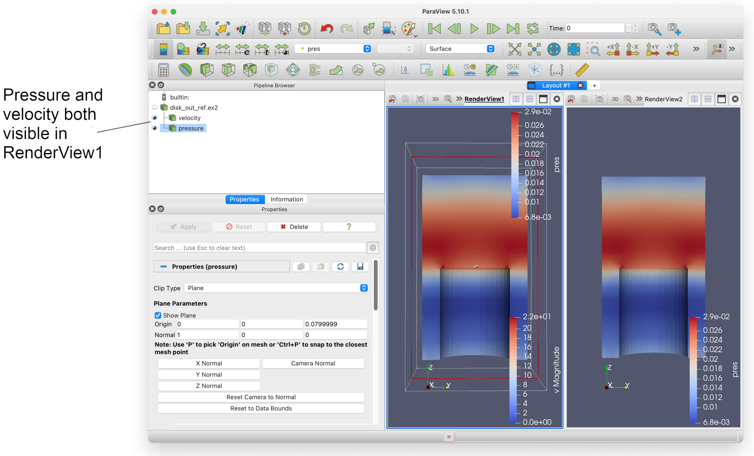The height and width of the screenshot is (456, 754).
Task: Click the Python annotation braces icon
Action: 556,70
